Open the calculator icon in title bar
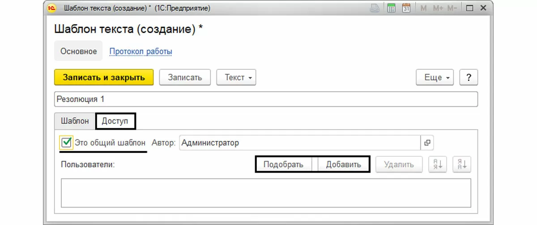 (x=391, y=8)
